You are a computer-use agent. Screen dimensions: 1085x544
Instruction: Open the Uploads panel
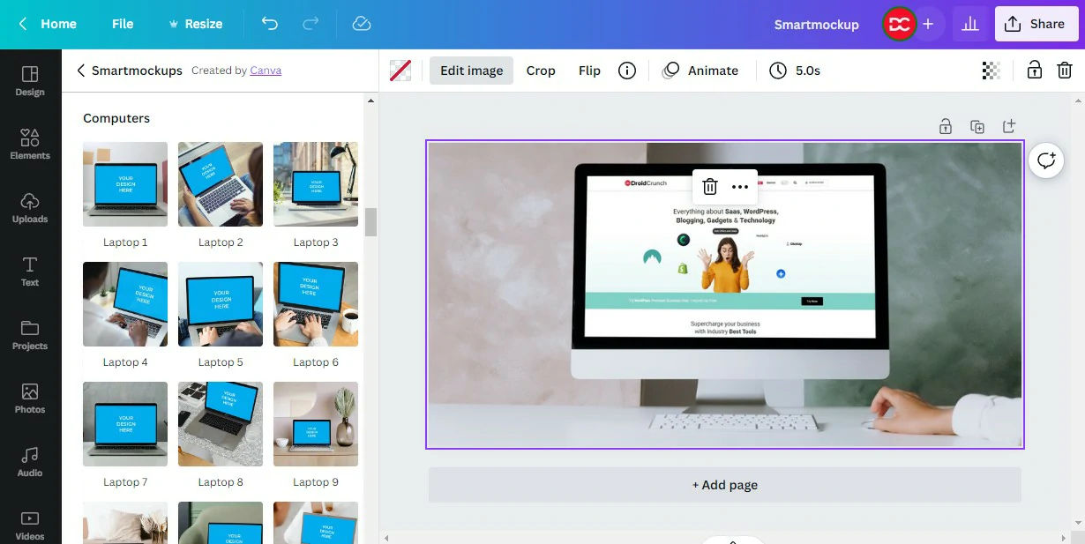tap(29, 207)
